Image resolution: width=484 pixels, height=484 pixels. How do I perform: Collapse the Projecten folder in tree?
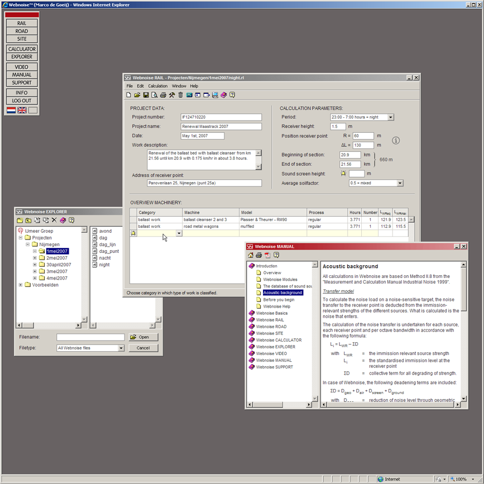click(21, 238)
